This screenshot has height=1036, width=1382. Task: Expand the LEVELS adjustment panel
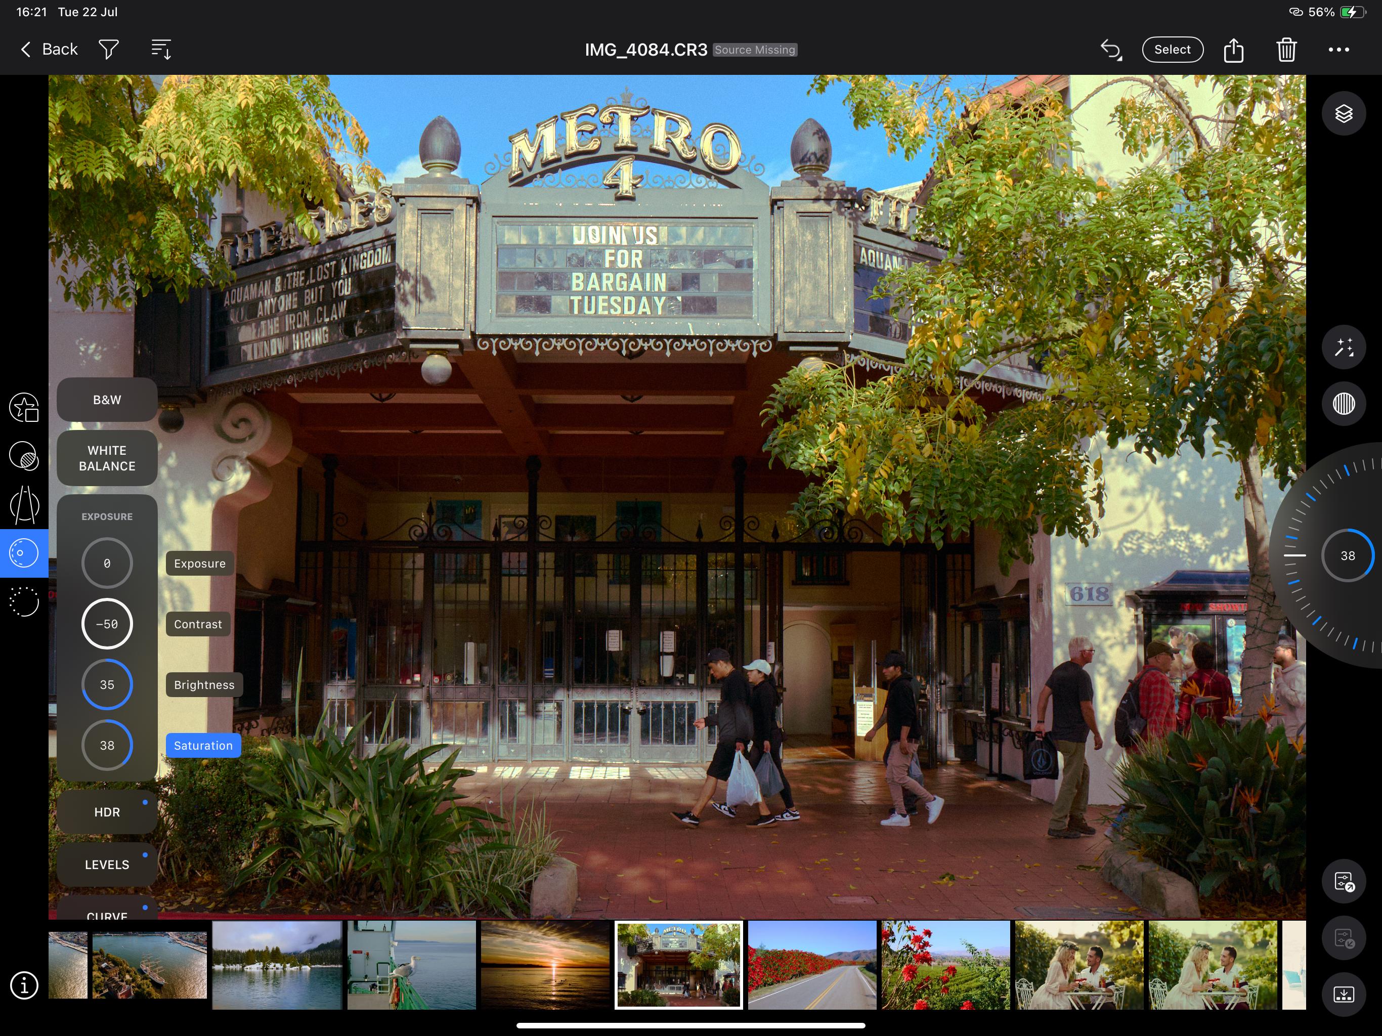pyautogui.click(x=107, y=865)
